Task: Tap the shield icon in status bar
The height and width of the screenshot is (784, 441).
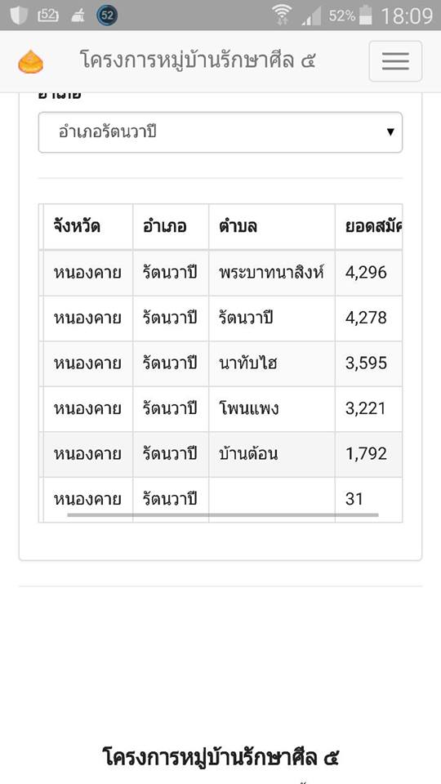Action: (19, 16)
